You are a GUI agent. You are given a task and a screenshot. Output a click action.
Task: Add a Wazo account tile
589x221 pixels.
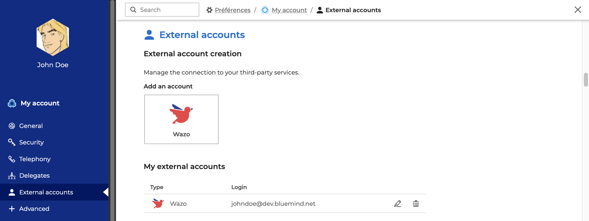181,119
